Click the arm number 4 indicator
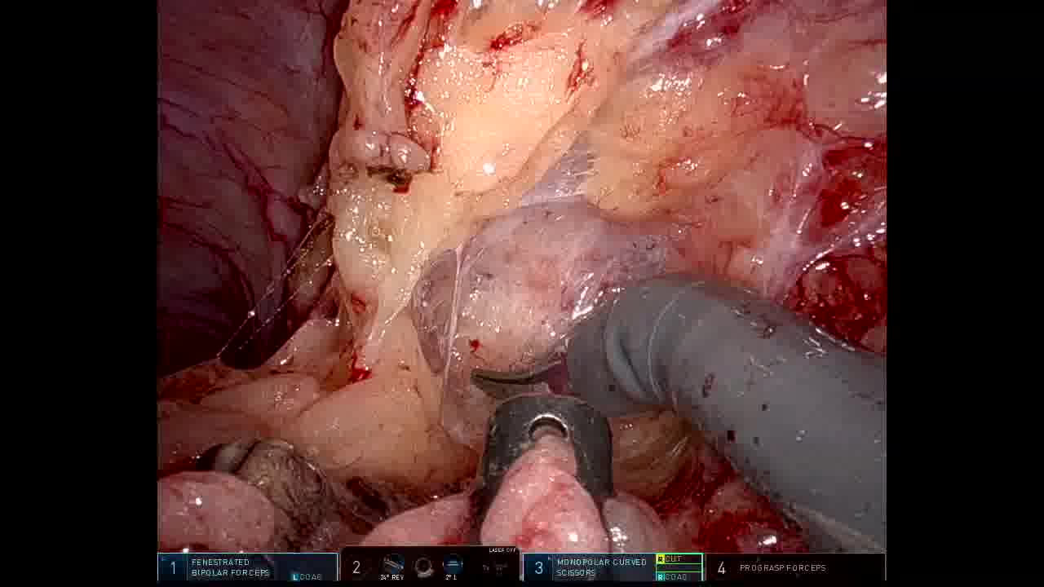The image size is (1044, 587). 721,567
